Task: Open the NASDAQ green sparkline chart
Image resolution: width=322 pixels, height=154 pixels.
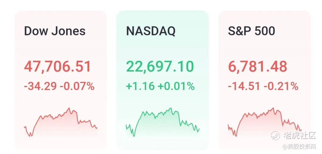Action: click(162, 122)
